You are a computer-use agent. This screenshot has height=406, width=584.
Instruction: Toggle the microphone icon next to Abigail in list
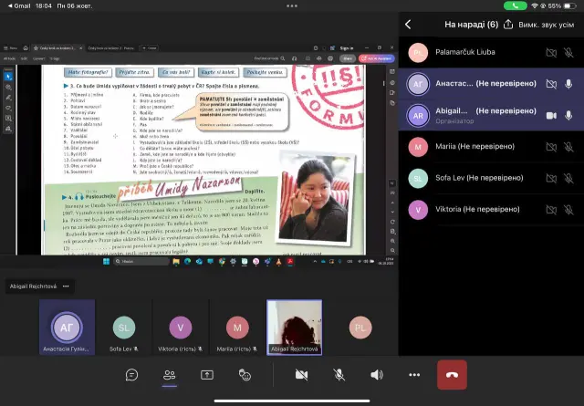pos(568,116)
